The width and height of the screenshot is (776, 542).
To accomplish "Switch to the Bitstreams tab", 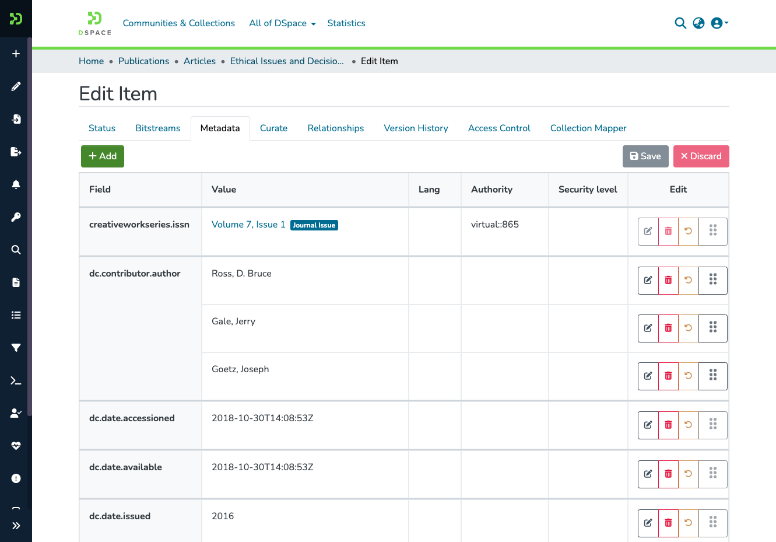I will tap(158, 128).
